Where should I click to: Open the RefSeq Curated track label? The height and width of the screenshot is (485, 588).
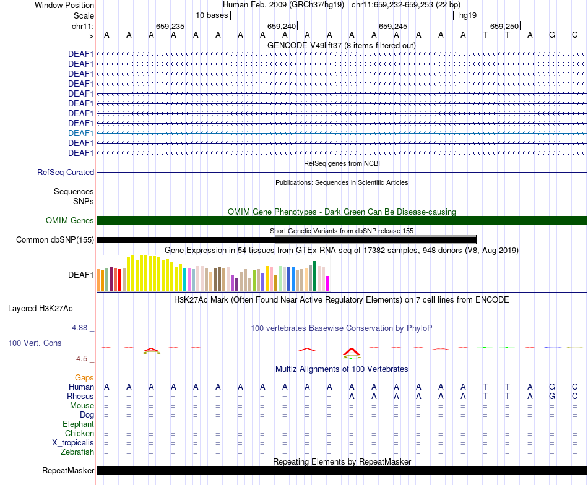(x=66, y=172)
